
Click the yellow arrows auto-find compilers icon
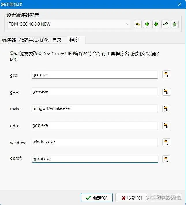click(x=138, y=24)
